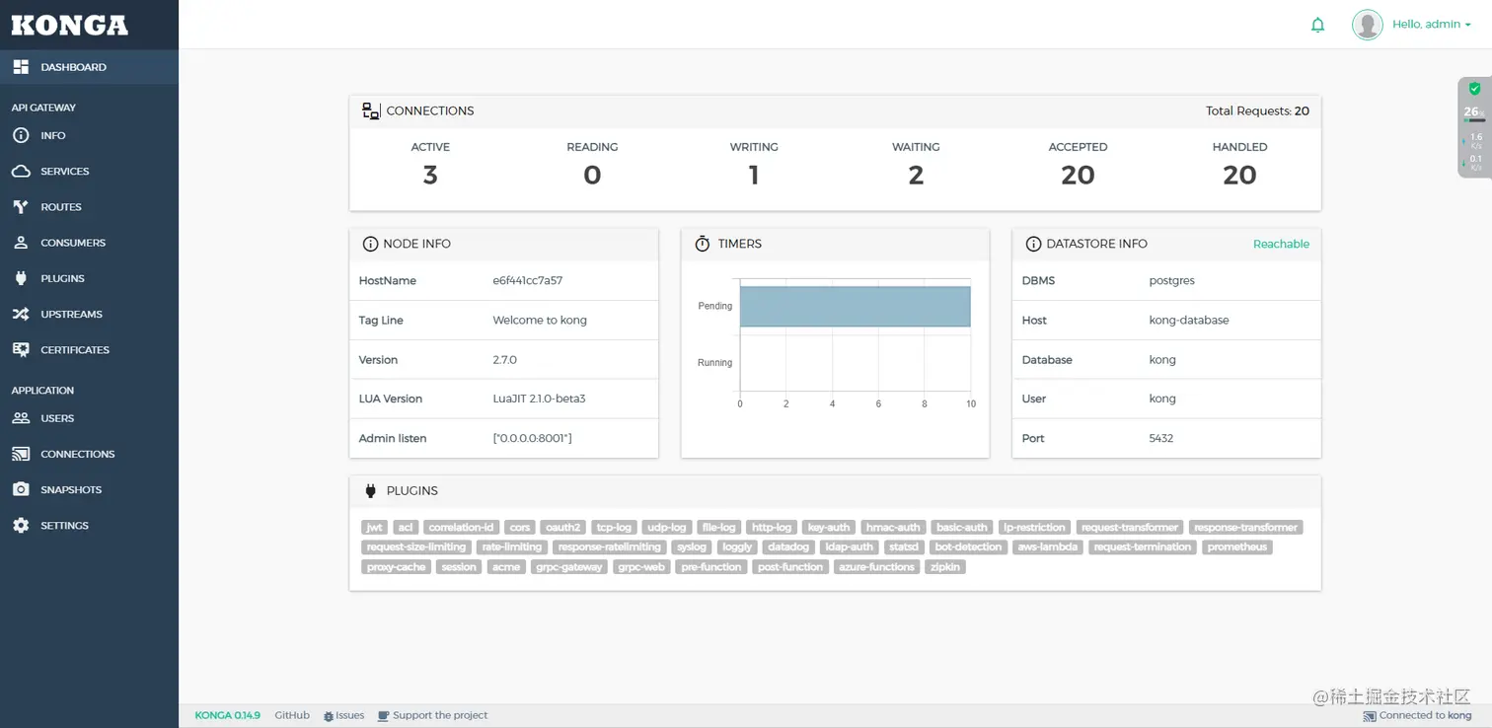
Task: Click the key-auth plugin tag
Action: pyautogui.click(x=828, y=528)
